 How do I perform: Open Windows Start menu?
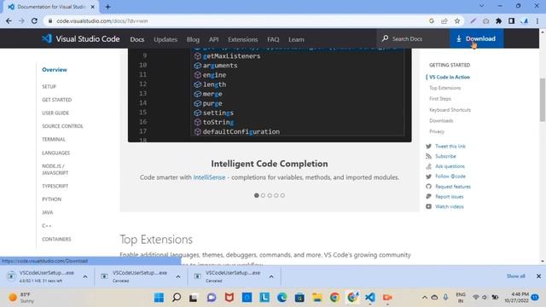tap(159, 298)
